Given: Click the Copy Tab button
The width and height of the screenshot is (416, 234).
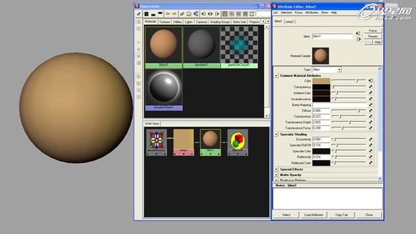Looking at the screenshot, I should (342, 214).
